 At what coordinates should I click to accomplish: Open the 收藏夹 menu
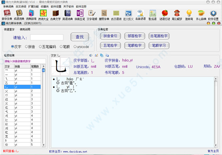coord(45,6)
